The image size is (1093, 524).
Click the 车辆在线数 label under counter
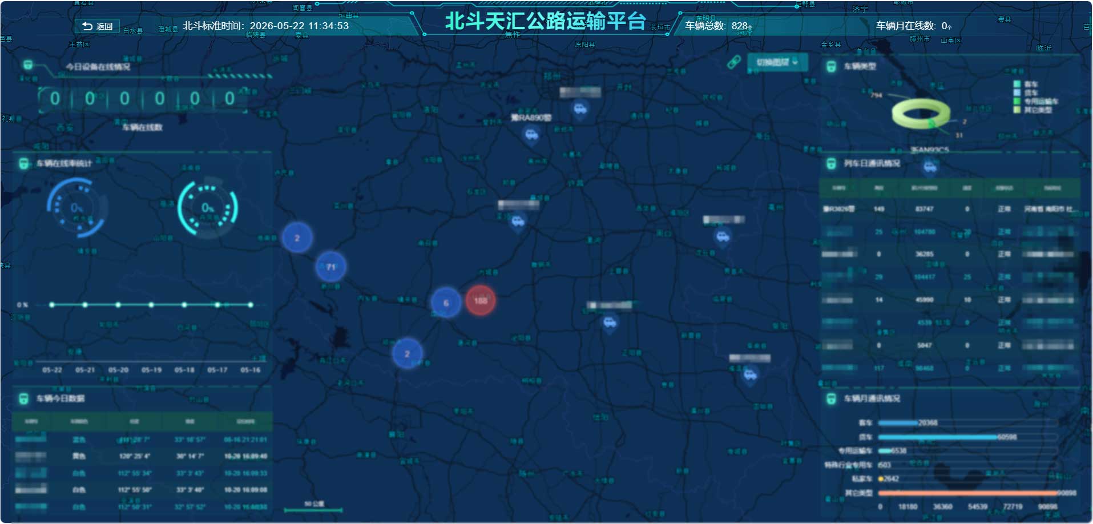142,127
